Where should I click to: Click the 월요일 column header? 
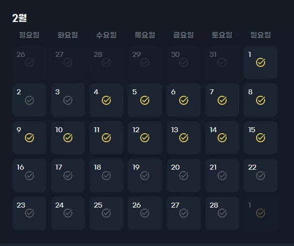click(x=29, y=35)
